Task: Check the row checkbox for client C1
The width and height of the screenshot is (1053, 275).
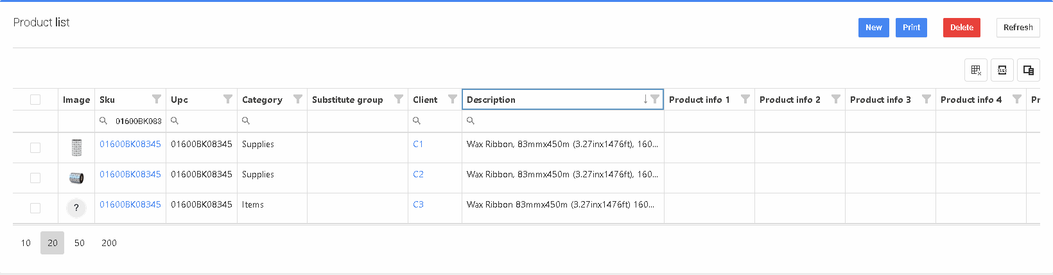Action: (35, 148)
